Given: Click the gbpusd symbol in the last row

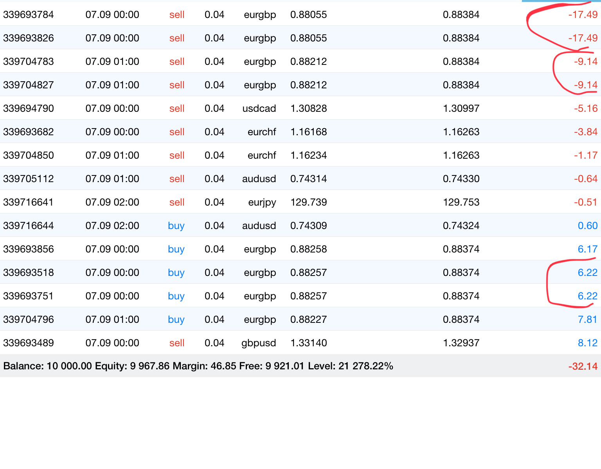Looking at the screenshot, I should [258, 343].
